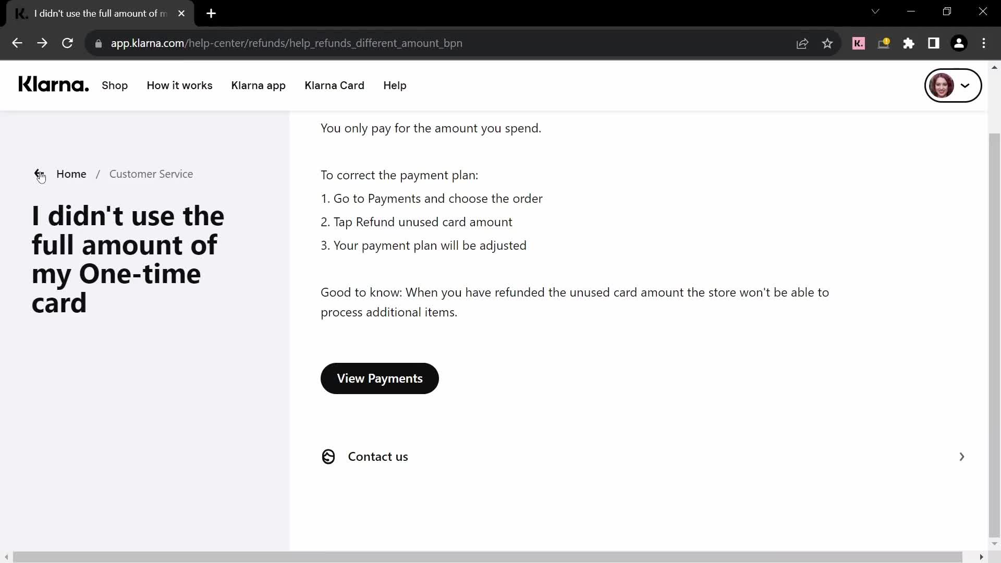Viewport: 1001px width, 563px height.
Task: Close the current Klarna tab
Action: (x=181, y=14)
